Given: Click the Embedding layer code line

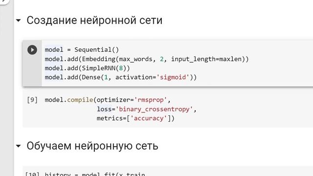Looking at the screenshot, I should pyautogui.click(x=147, y=59).
